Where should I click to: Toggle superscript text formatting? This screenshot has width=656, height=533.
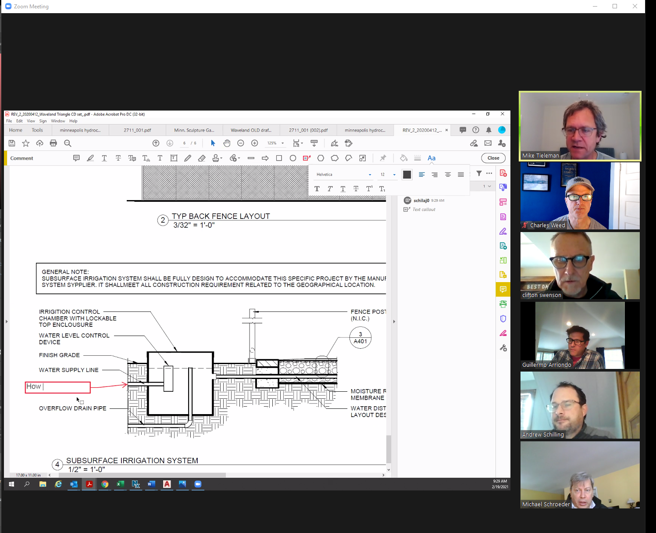[369, 189]
